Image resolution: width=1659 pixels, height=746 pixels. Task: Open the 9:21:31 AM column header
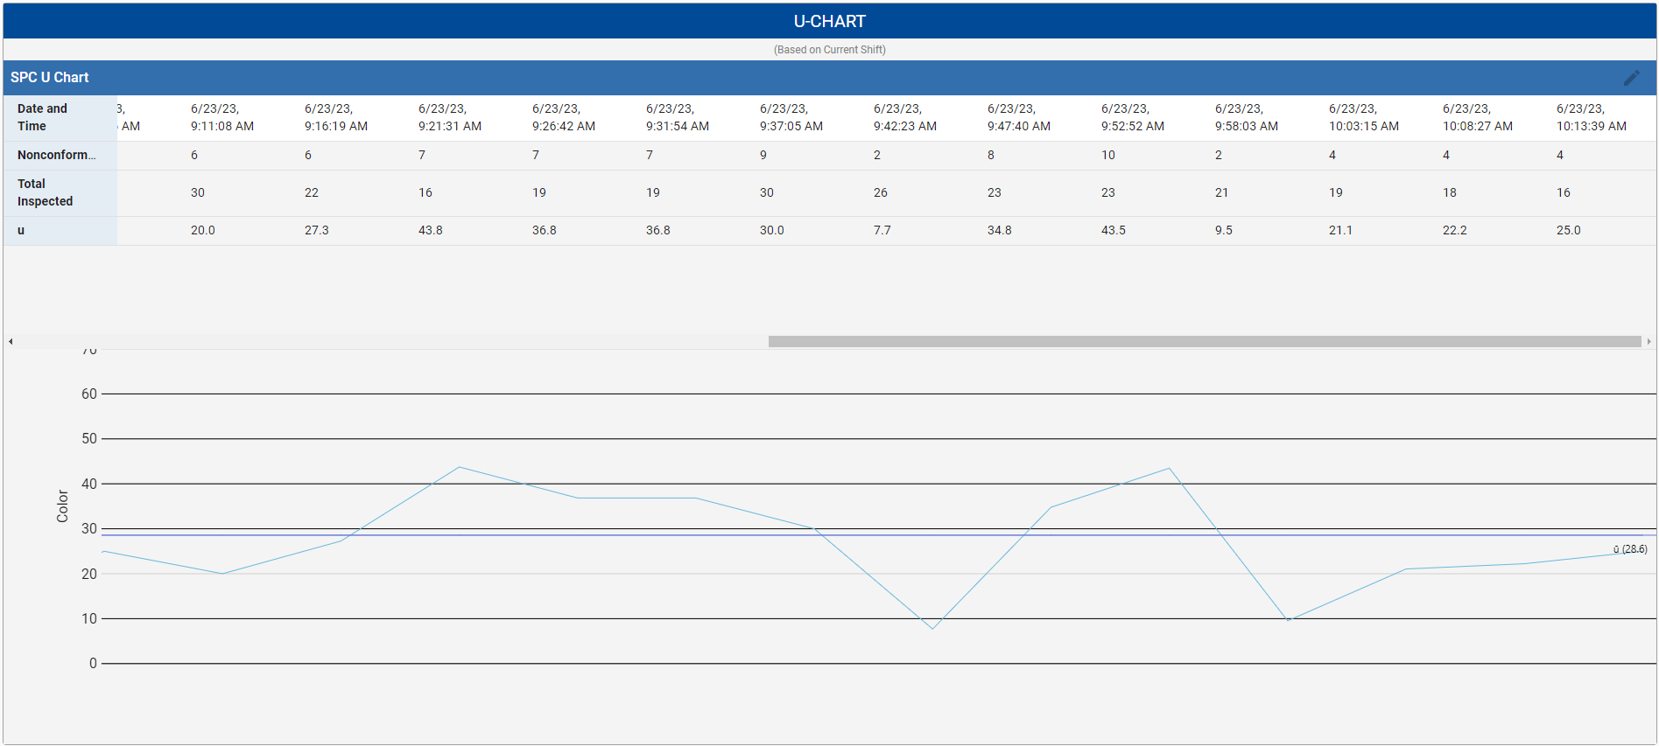click(x=449, y=117)
